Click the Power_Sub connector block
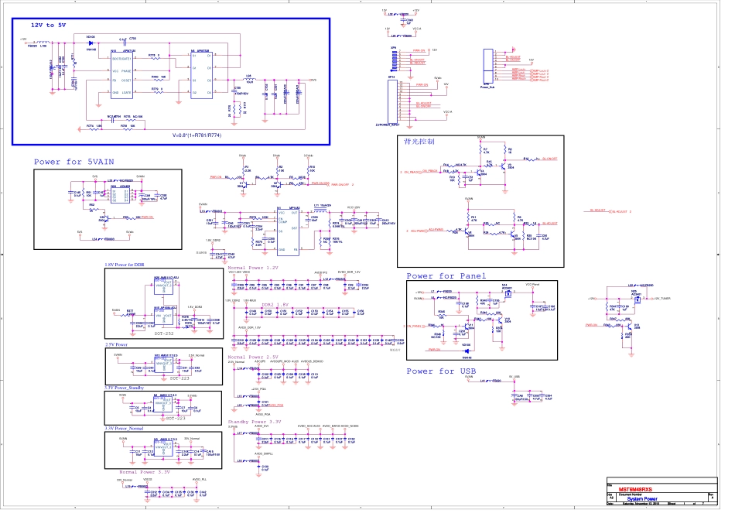The height and width of the screenshot is (520, 735). coord(487,65)
